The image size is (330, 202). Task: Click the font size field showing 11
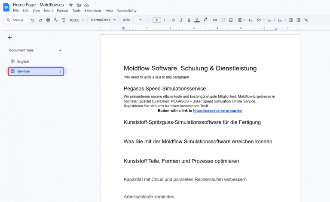(157, 20)
